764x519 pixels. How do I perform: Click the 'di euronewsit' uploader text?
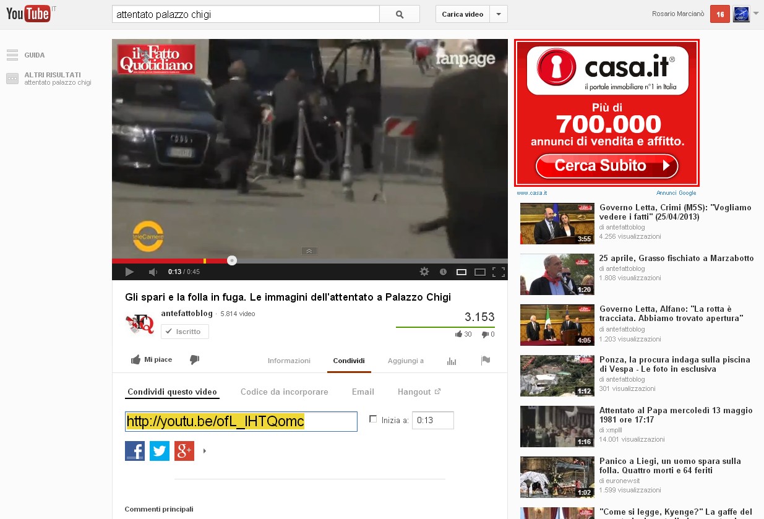620,481
